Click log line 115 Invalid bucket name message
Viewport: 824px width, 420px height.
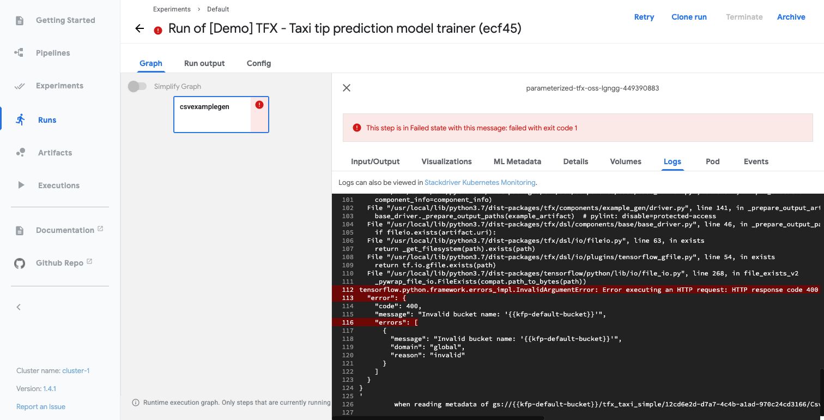[490, 314]
